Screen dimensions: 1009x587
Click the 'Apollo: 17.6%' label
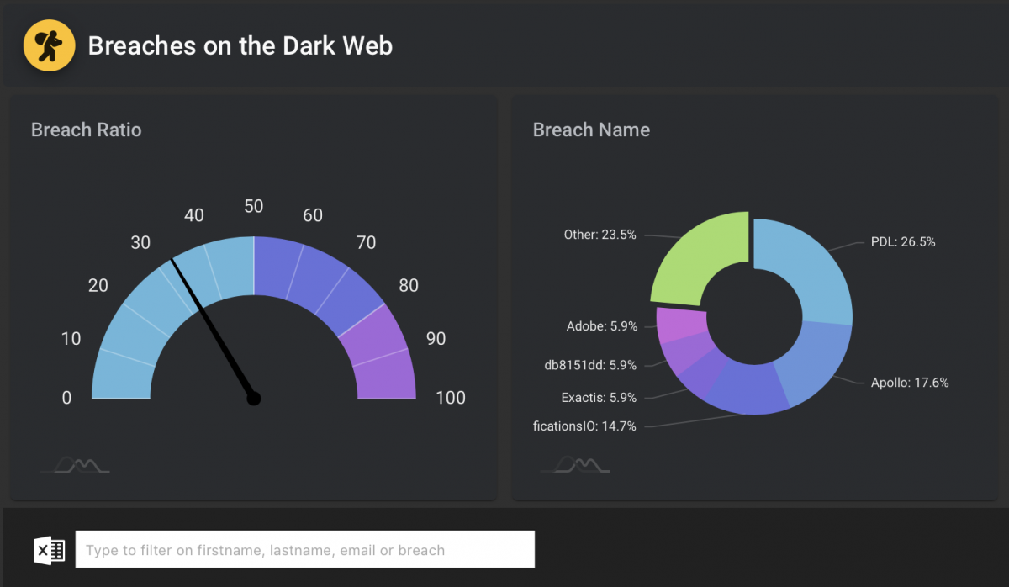(910, 382)
